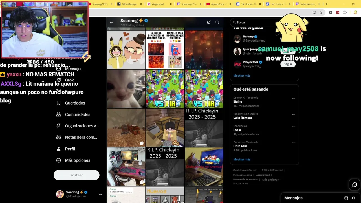The height and width of the screenshot is (203, 361).
Task: Click the Perfil person icon
Action: 58,149
